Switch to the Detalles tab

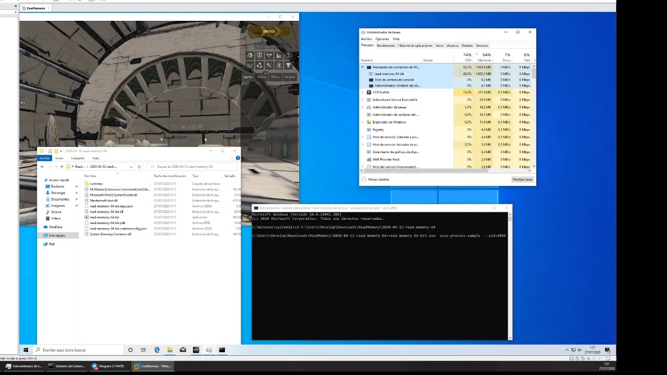467,46
